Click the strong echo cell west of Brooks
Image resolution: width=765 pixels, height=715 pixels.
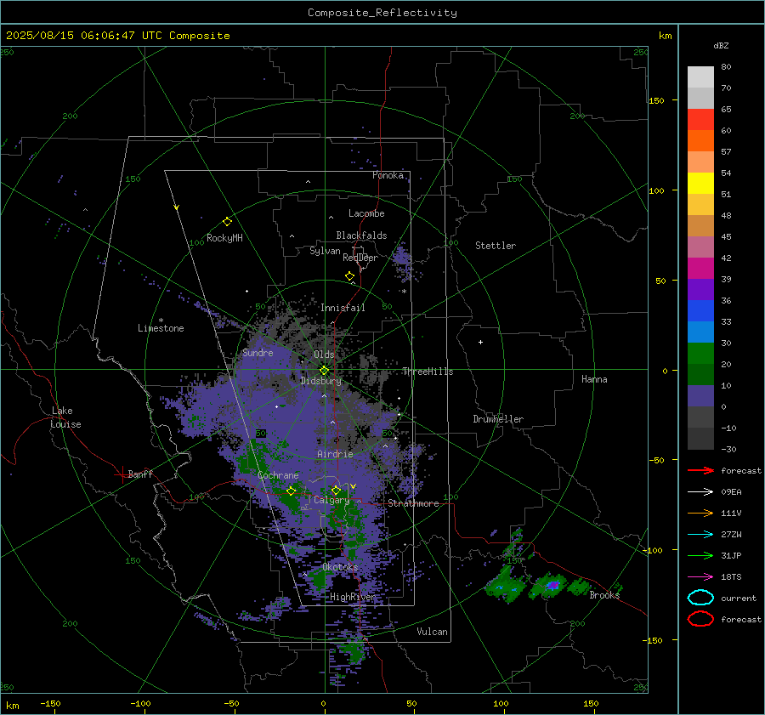tap(552, 585)
